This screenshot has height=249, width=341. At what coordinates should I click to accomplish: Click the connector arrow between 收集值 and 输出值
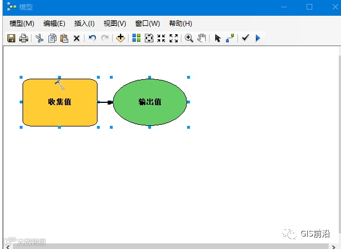pyautogui.click(x=105, y=102)
